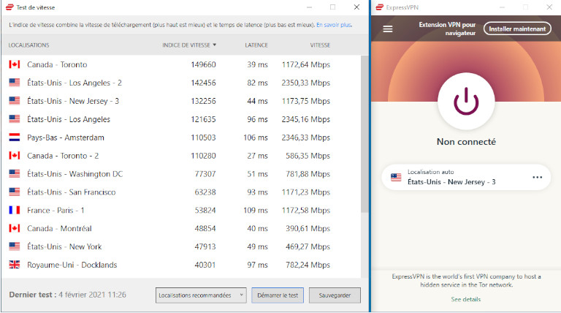This screenshot has height=313, width=561.
Task: Sort by the Latence column header
Action: [256, 45]
